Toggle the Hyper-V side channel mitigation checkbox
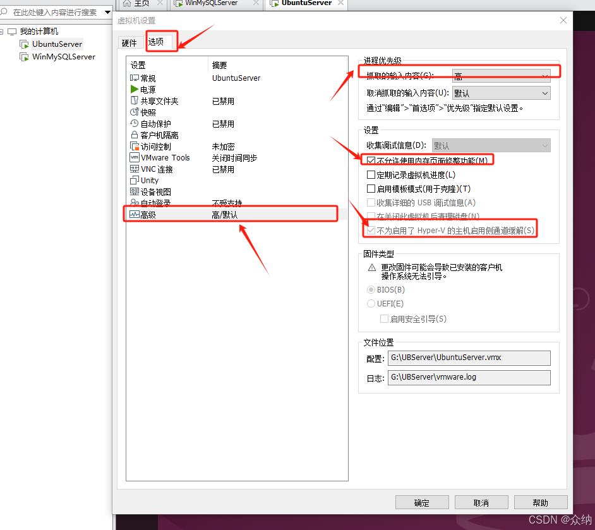 click(371, 231)
